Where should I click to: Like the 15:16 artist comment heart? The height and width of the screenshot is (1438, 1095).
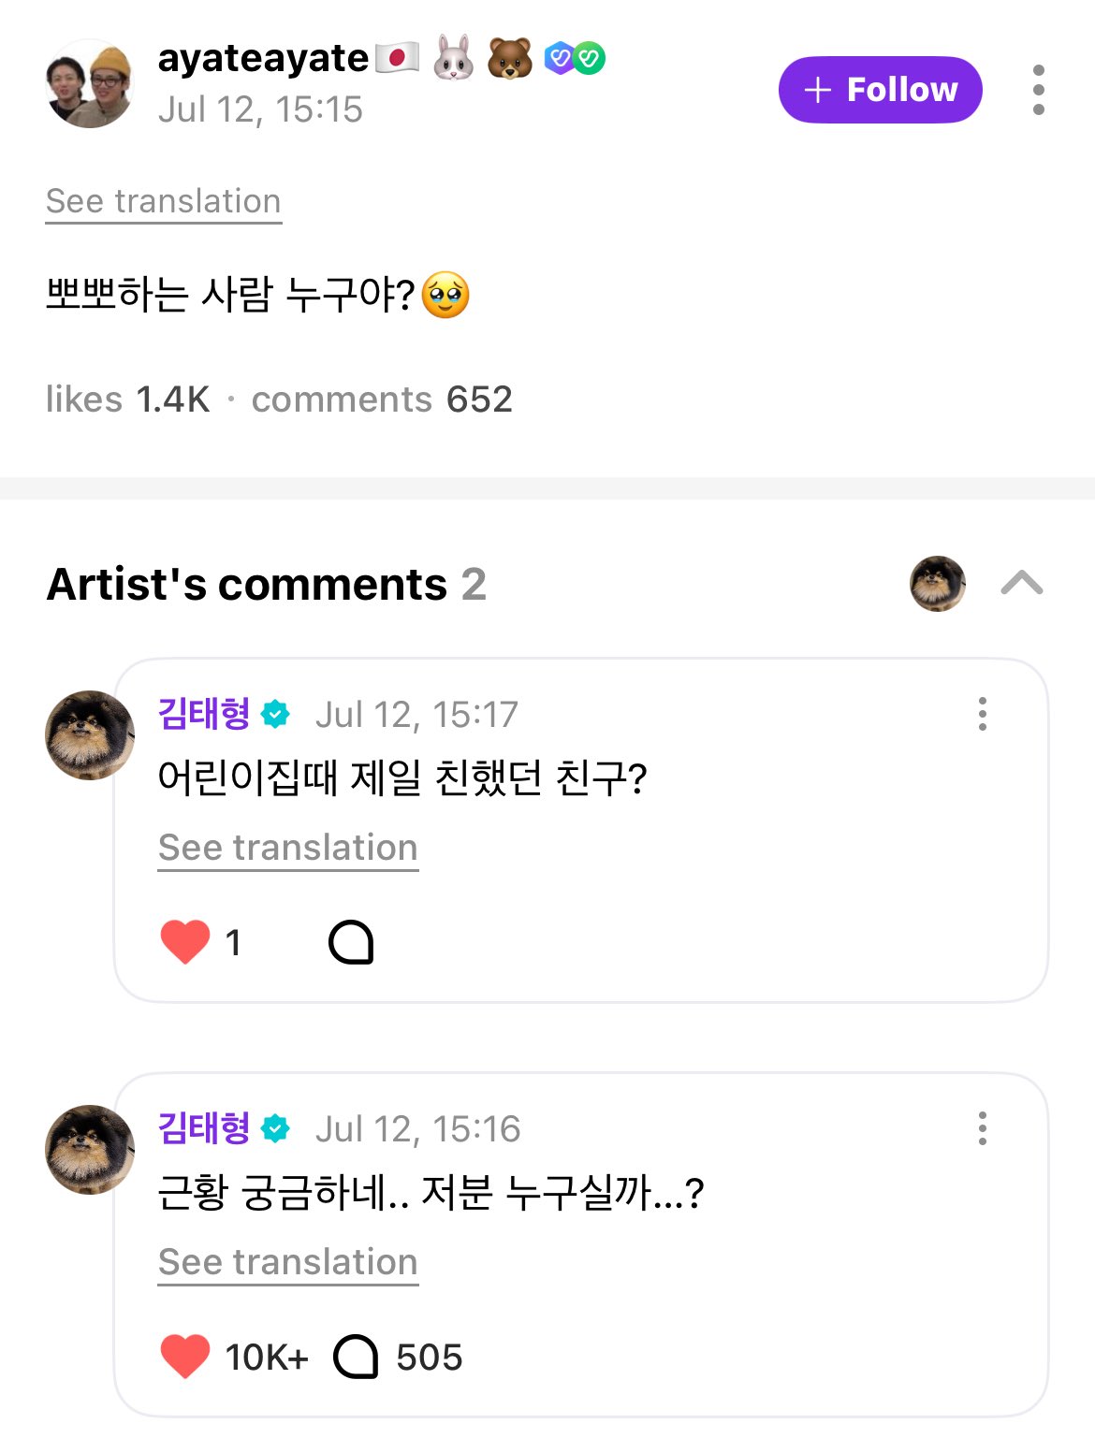coord(185,1357)
